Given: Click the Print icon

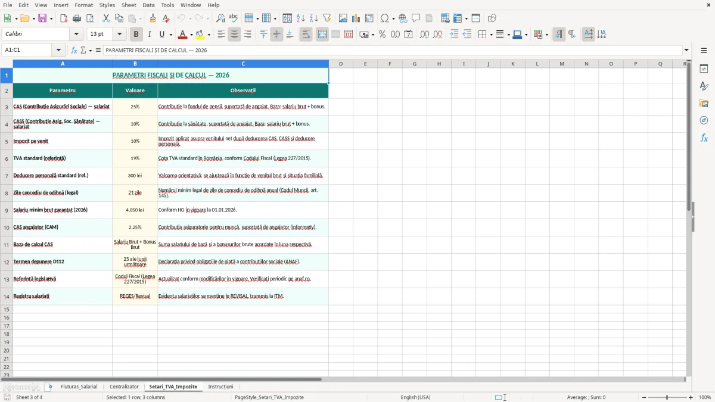Looking at the screenshot, I should 77,18.
